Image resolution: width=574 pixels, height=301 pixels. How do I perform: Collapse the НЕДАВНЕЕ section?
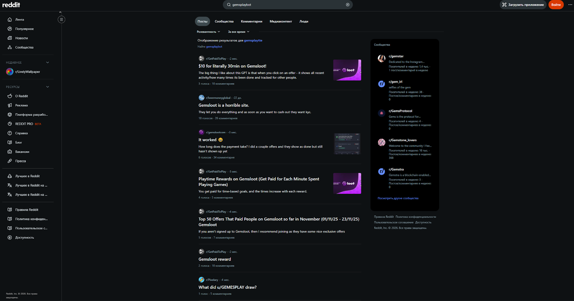click(47, 63)
